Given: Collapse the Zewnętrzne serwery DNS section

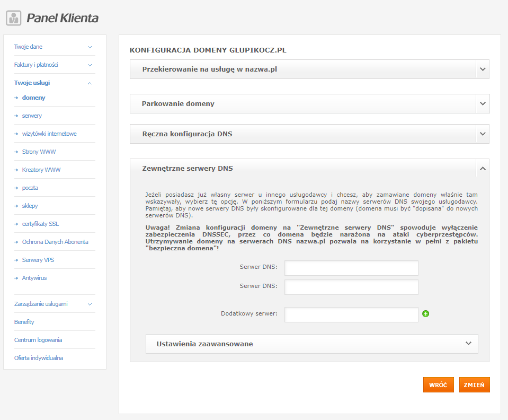Looking at the screenshot, I should [482, 169].
